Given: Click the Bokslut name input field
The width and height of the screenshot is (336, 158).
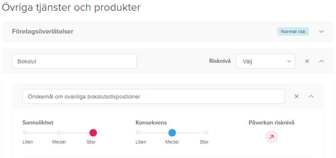Looking at the screenshot, I should tap(74, 61).
